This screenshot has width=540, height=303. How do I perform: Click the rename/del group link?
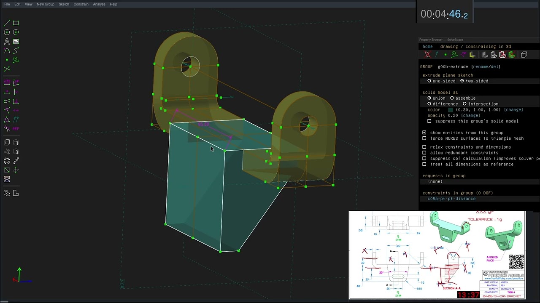[x=486, y=66]
